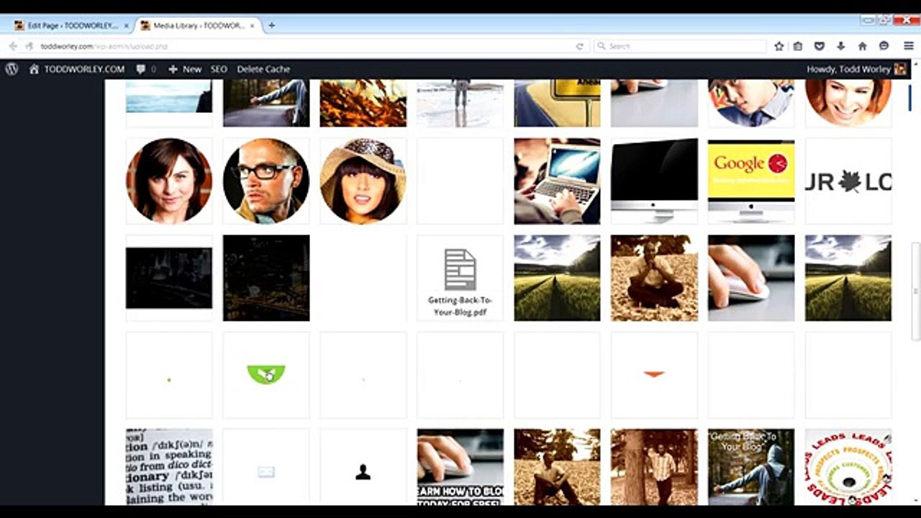Close the Edit Page tab
921x518 pixels.
pyautogui.click(x=127, y=25)
